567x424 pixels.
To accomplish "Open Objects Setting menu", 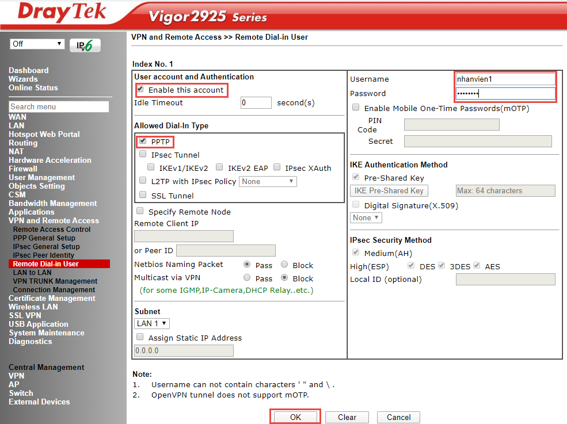I will tap(37, 186).
